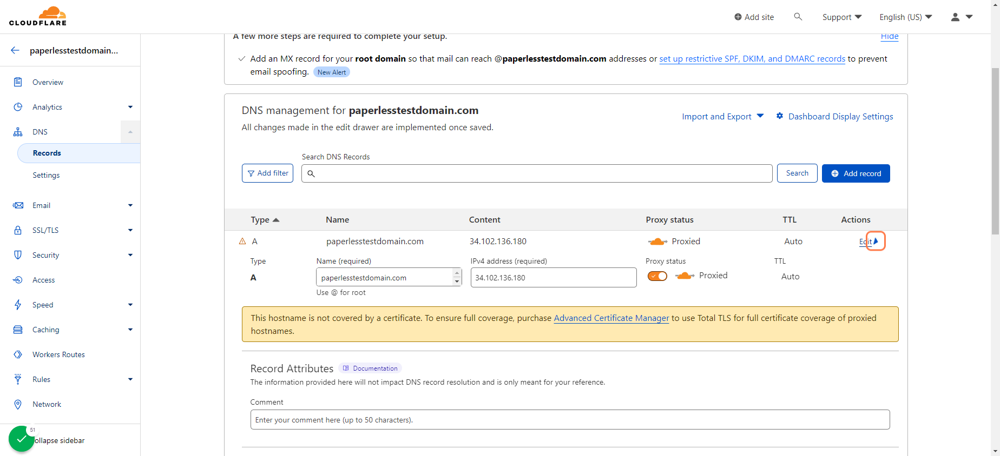Click the Analytics pie chart icon

(x=18, y=107)
